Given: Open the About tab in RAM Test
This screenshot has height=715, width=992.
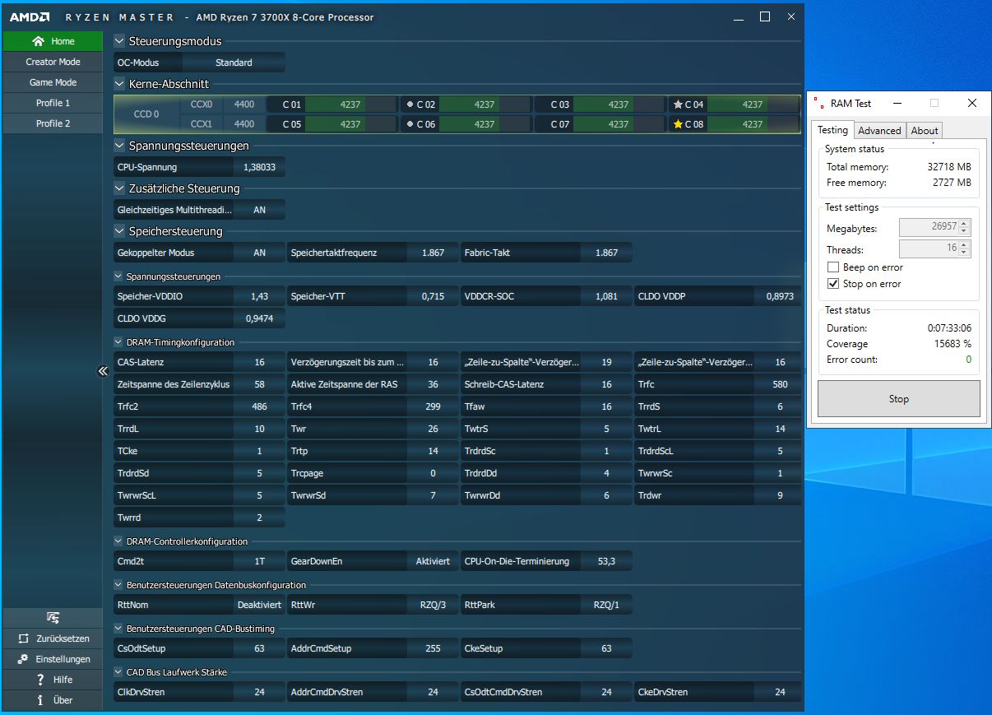Looking at the screenshot, I should (x=925, y=131).
